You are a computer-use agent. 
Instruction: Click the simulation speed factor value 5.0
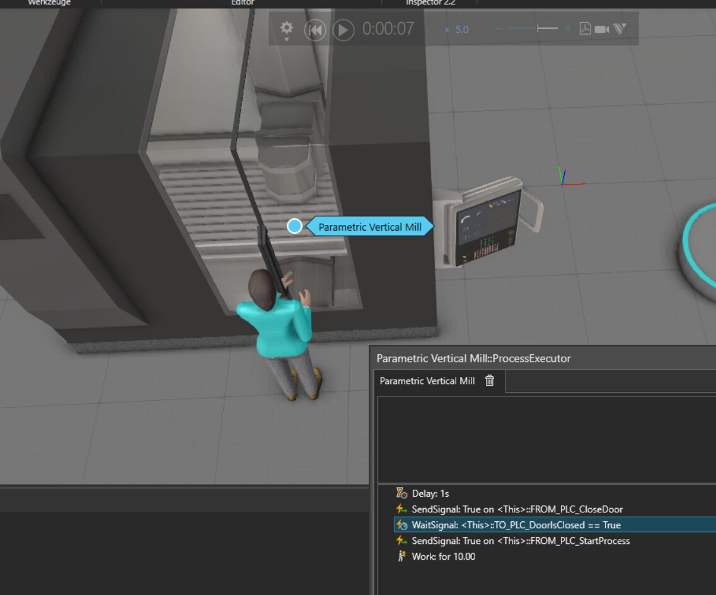point(461,30)
